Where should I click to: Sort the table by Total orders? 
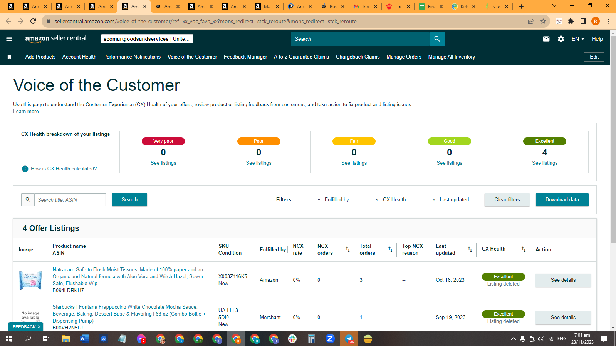pyautogui.click(x=390, y=249)
